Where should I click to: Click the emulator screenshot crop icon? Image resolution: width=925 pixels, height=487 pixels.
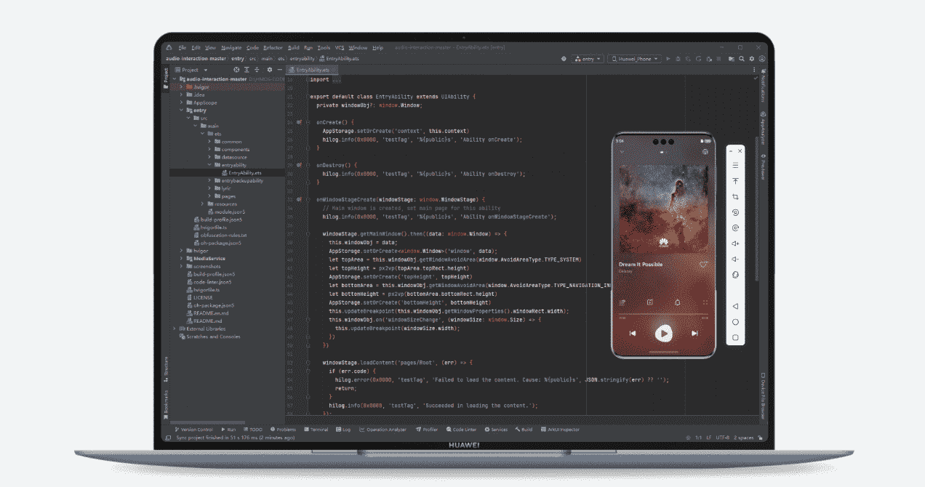(x=735, y=197)
